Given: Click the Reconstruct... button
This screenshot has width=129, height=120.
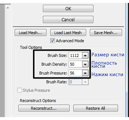Looking at the screenshot, I should coord(44,108).
